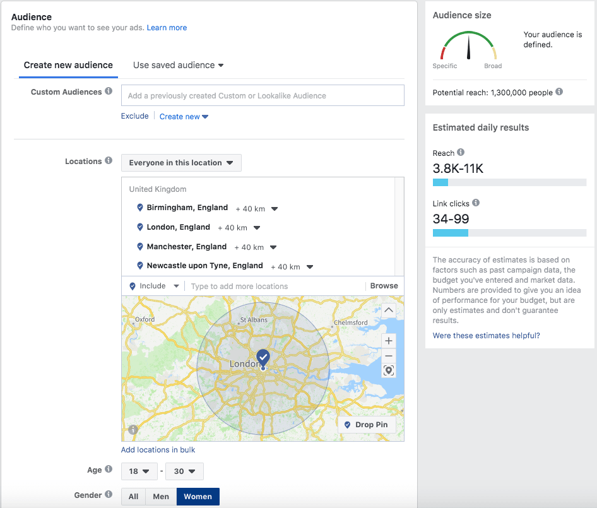Viewport: 597px width, 508px height.
Task: Click Exclude link
Action: coord(135,115)
